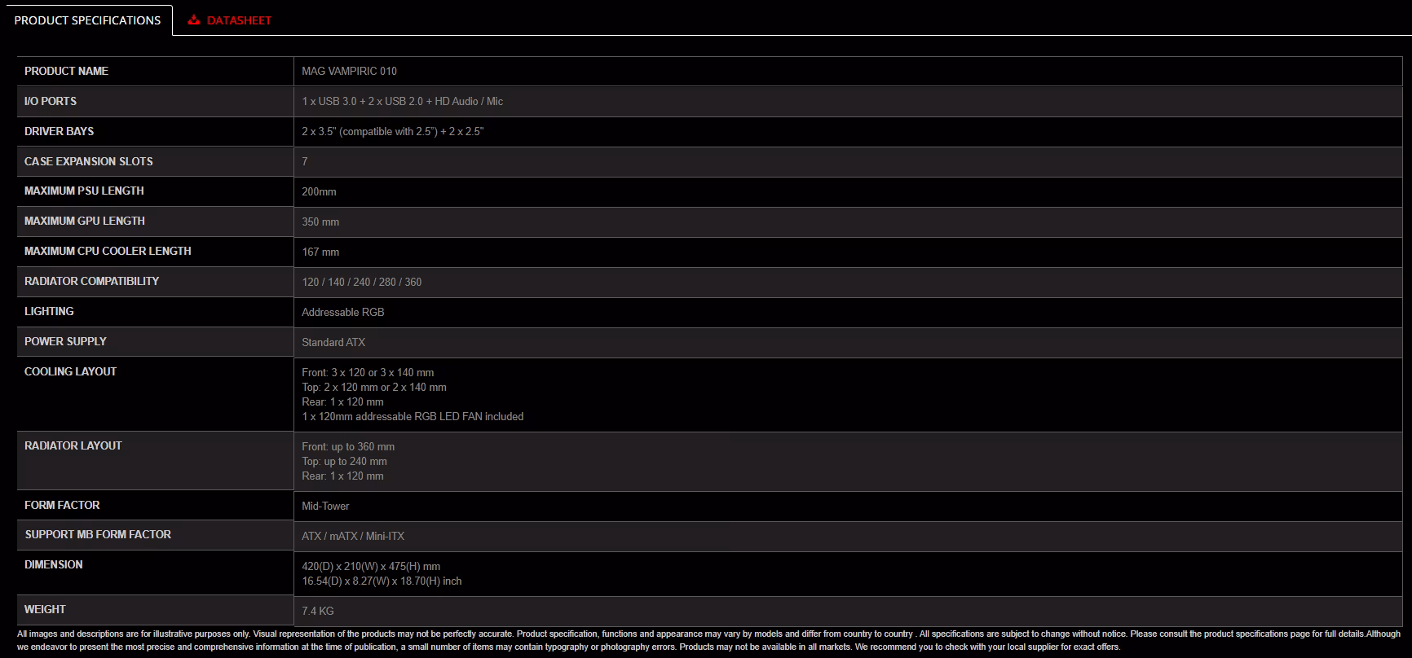Select the 'I/O PORTS' label
This screenshot has height=658, width=1412.
tap(51, 101)
